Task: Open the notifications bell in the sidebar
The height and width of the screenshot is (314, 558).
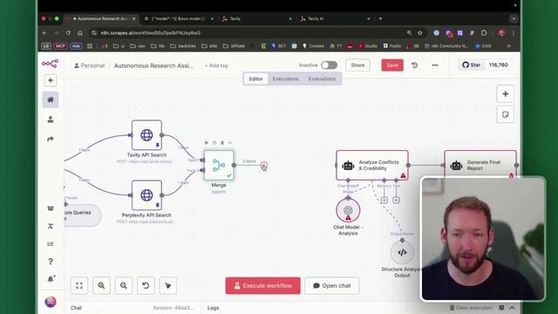Action: click(x=51, y=279)
